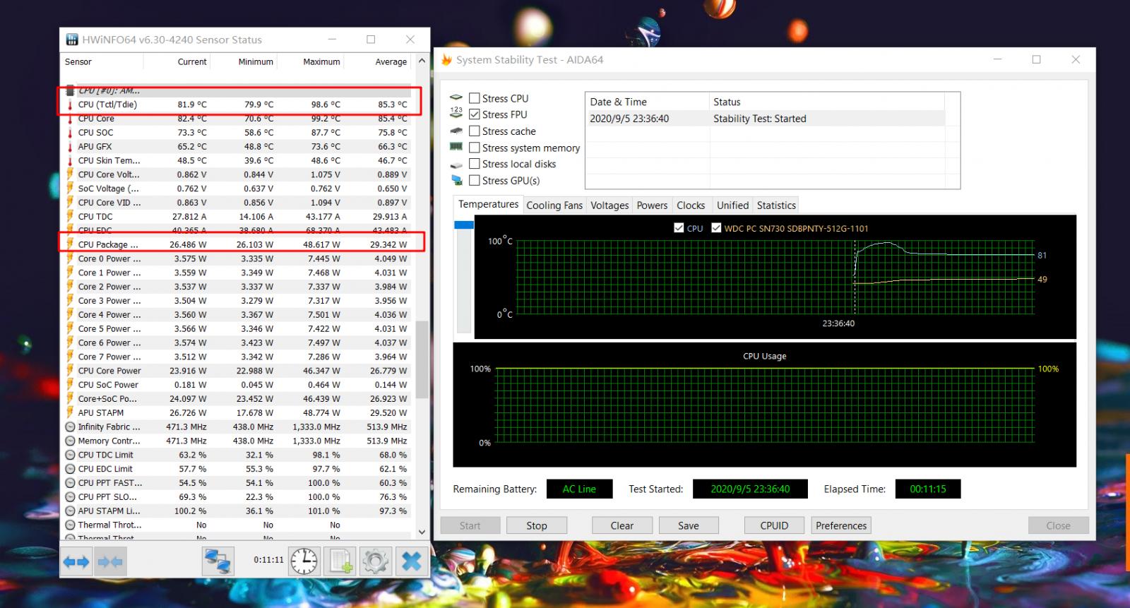This screenshot has width=1130, height=608.
Task: Click the lightning icon beside APU STAPM row
Action: (x=70, y=413)
